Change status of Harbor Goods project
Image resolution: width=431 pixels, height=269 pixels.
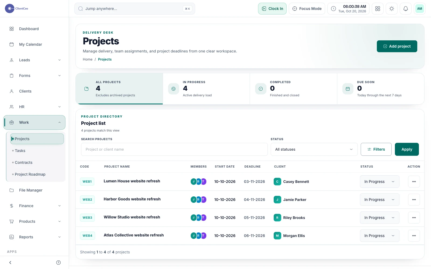[380, 200]
